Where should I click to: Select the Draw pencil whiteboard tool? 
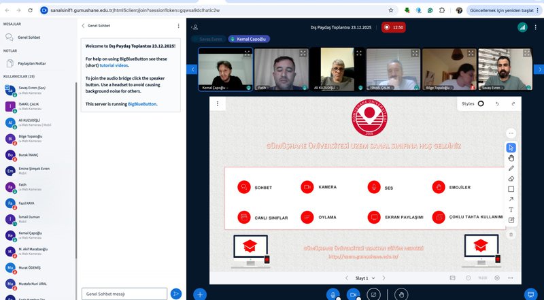[x=511, y=168]
